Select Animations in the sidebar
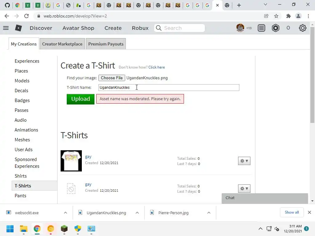Viewport: 315px width, 236px height. click(x=26, y=130)
